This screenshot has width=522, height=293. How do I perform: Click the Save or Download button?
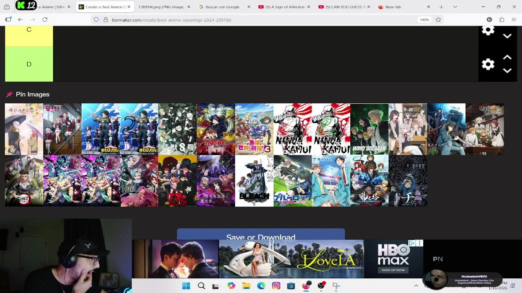pos(261,235)
